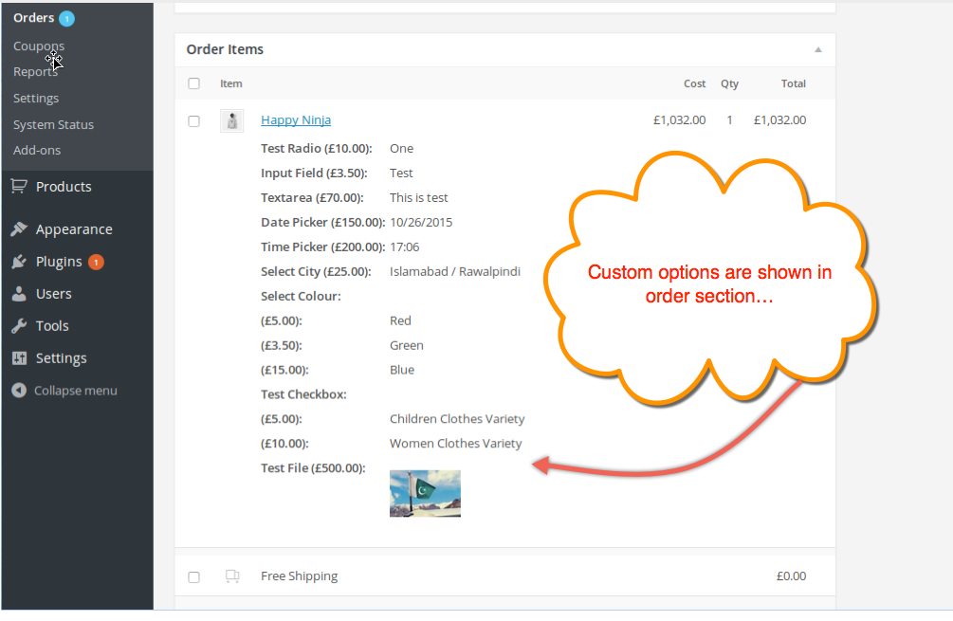Click the Happy Ninja quantity value 1
The height and width of the screenshot is (621, 953).
[x=729, y=120]
